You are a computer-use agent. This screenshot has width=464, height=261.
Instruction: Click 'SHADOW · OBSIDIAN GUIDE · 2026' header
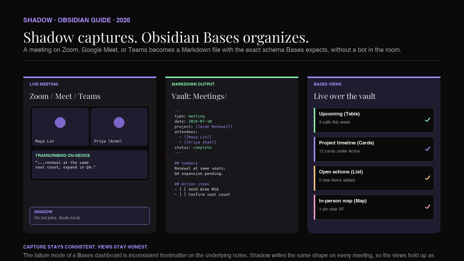pyautogui.click(x=77, y=20)
